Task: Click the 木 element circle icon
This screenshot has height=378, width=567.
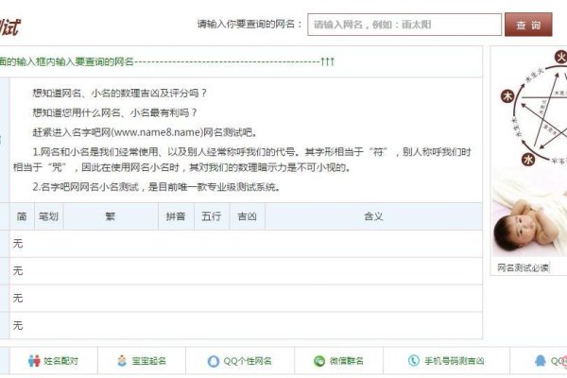Action: pyautogui.click(x=507, y=95)
